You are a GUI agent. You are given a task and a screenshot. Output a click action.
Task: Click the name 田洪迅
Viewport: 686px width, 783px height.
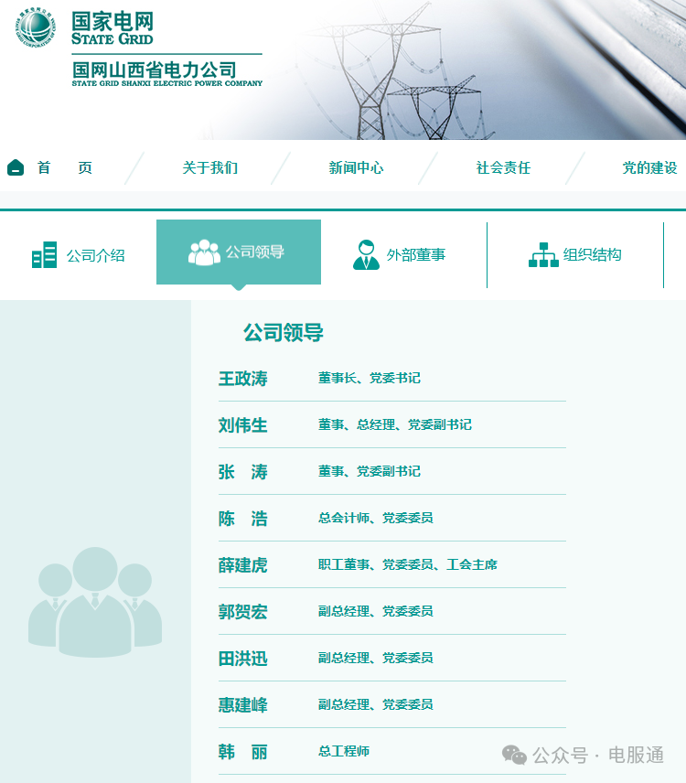coord(243,659)
